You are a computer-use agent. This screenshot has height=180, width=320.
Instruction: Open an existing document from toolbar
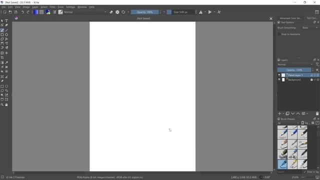tap(10, 12)
